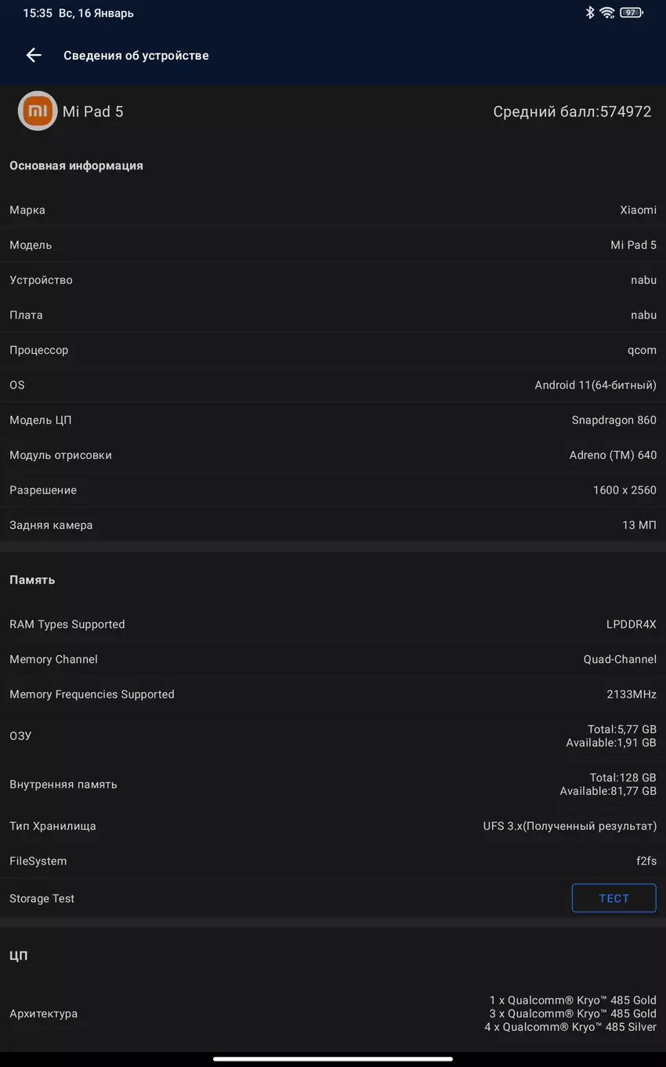This screenshot has height=1067, width=666.
Task: Tap the Bluetooth status icon
Action: pos(590,13)
